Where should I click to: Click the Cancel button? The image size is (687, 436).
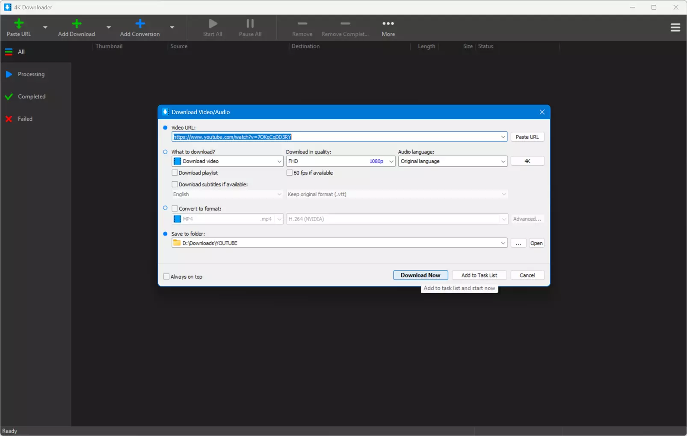[527, 275]
